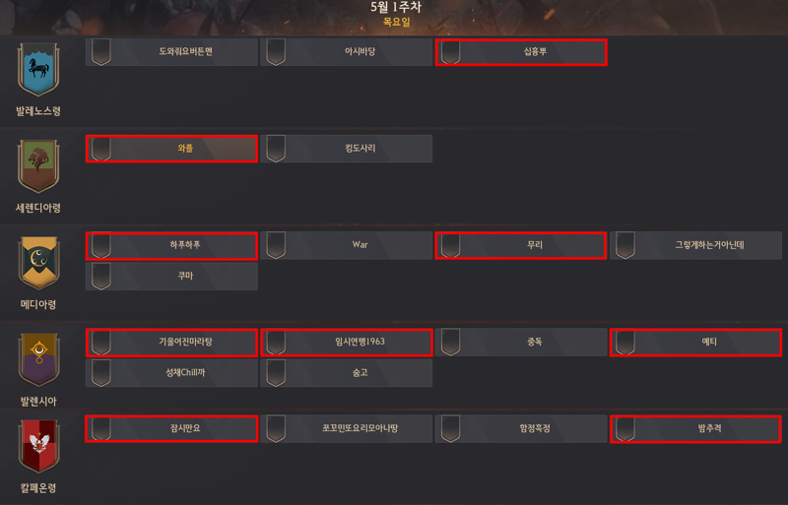The height and width of the screenshot is (505, 788).
Task: Click the purple Valencia territory emblem
Action: 38,359
